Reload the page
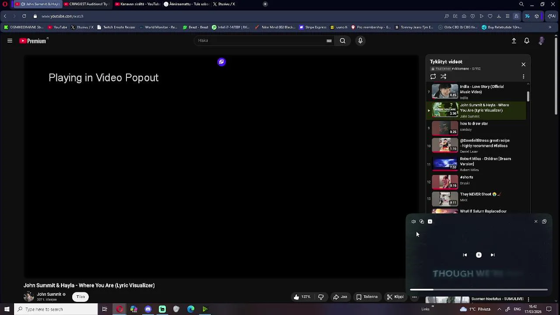The height and width of the screenshot is (315, 560). tap(24, 16)
